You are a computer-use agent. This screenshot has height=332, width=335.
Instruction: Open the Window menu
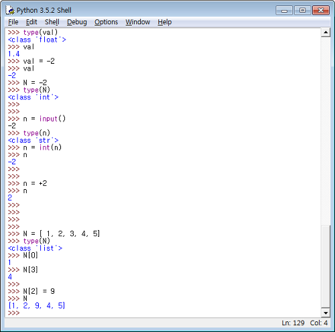138,22
